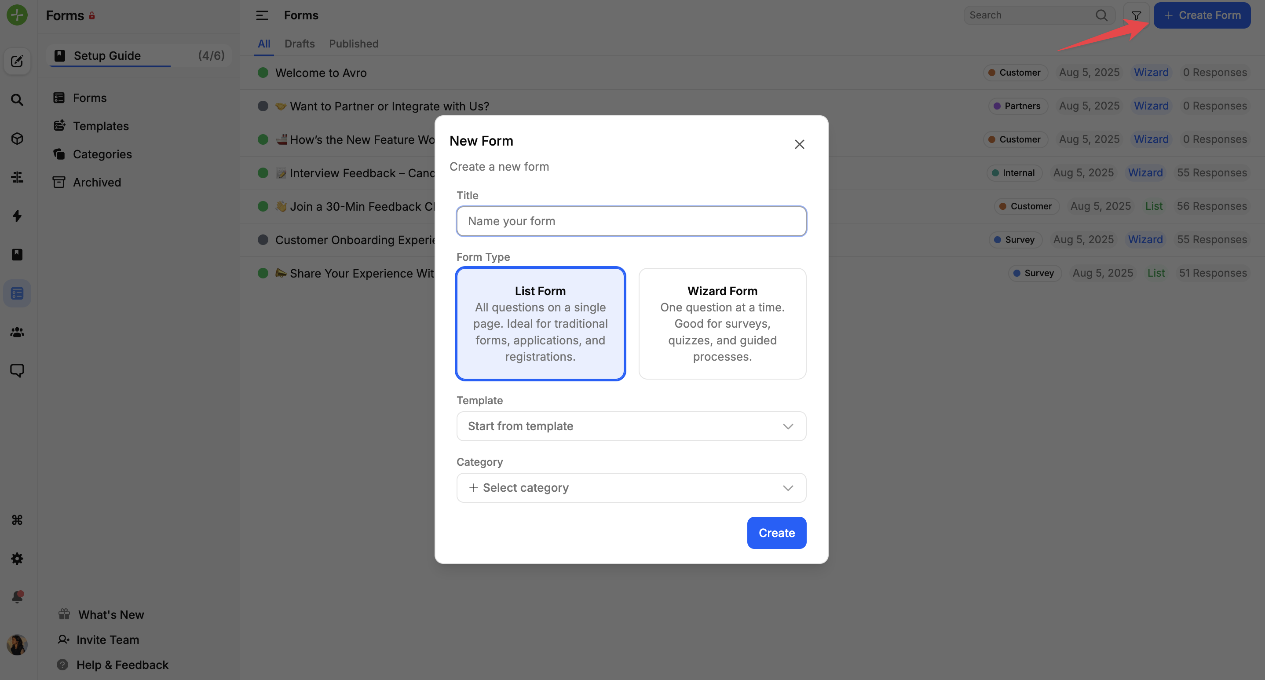Open the What's New link
Screen dimensions: 1265x680
tap(111, 614)
